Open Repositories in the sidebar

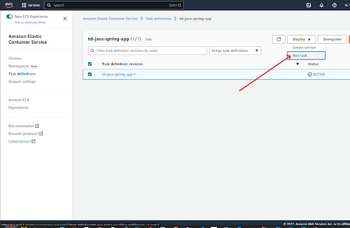click(19, 107)
